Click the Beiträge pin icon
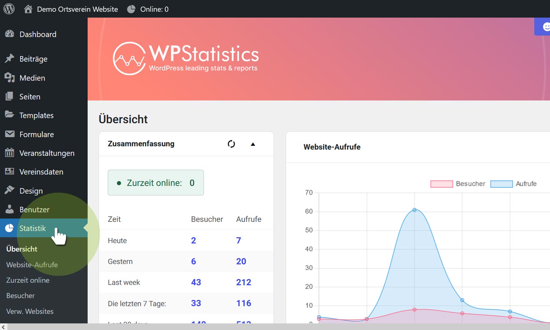Viewport: 550px width, 330px height. (x=10, y=59)
